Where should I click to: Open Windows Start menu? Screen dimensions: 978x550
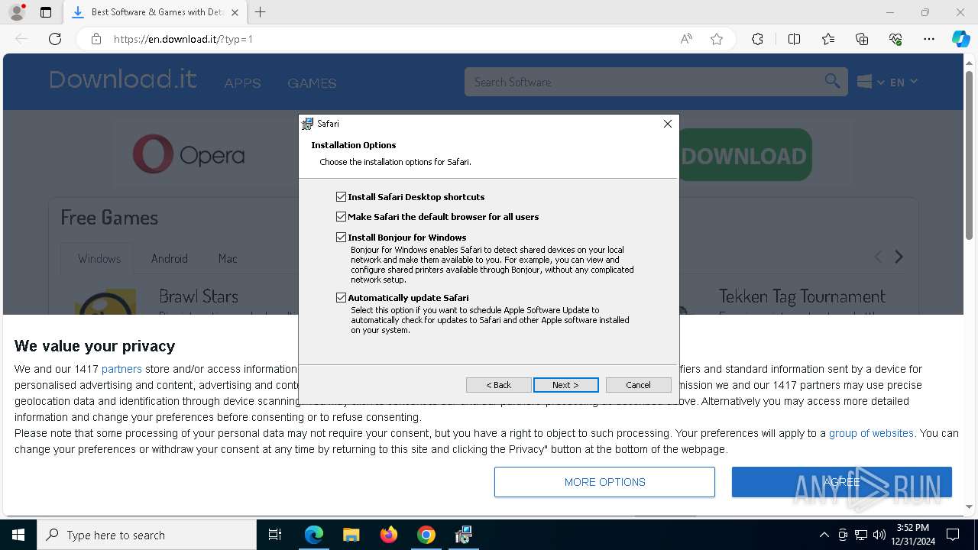pyautogui.click(x=18, y=535)
